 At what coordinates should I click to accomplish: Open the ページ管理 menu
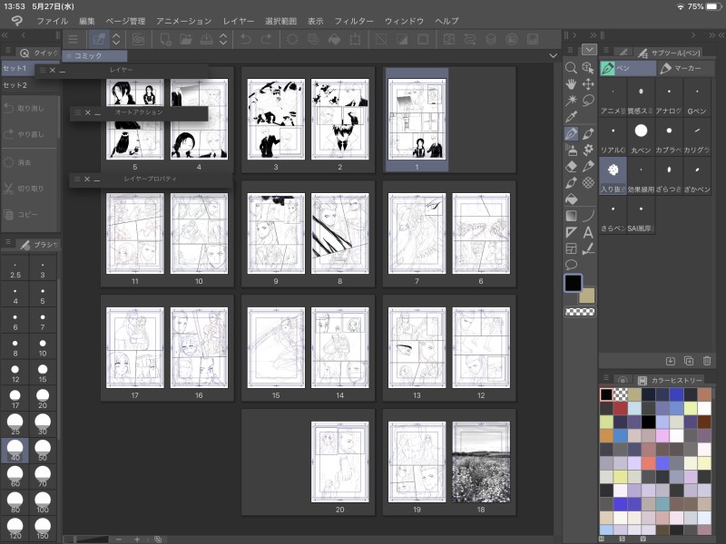(x=125, y=21)
